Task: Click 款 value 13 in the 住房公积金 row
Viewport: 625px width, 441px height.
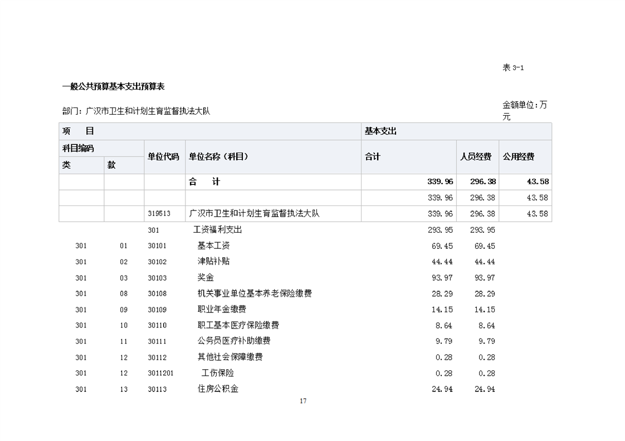Action: (x=124, y=389)
